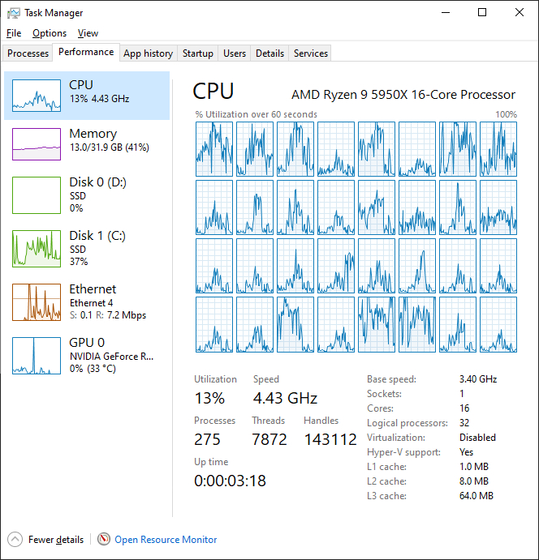
Task: Select the CPU mini graph thumbnail
Action: [37, 96]
